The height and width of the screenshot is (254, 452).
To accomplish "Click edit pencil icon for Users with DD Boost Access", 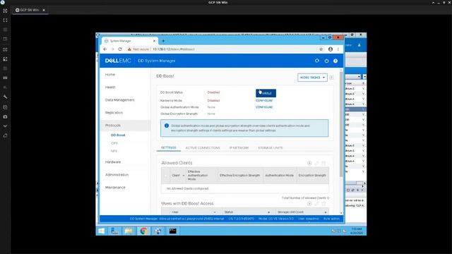I will [x=316, y=204].
